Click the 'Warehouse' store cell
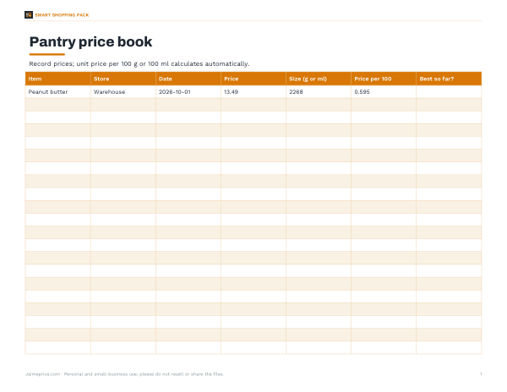This screenshot has width=507, height=392. pyautogui.click(x=123, y=92)
